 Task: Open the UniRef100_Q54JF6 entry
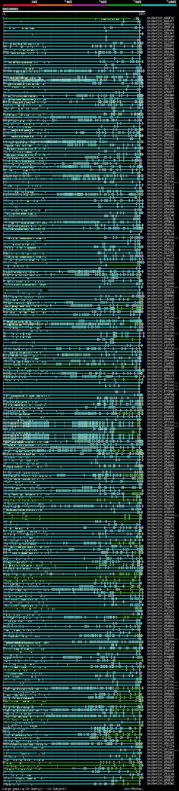161,52
